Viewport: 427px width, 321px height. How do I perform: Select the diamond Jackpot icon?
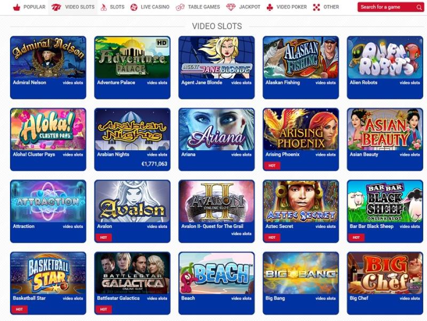pyautogui.click(x=231, y=7)
